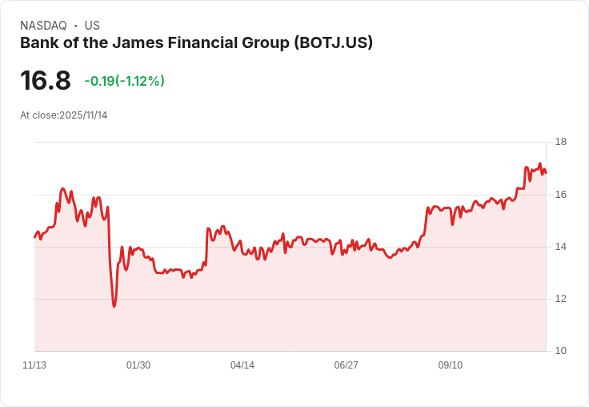Select the 01/30 x-axis date label

coord(138,365)
